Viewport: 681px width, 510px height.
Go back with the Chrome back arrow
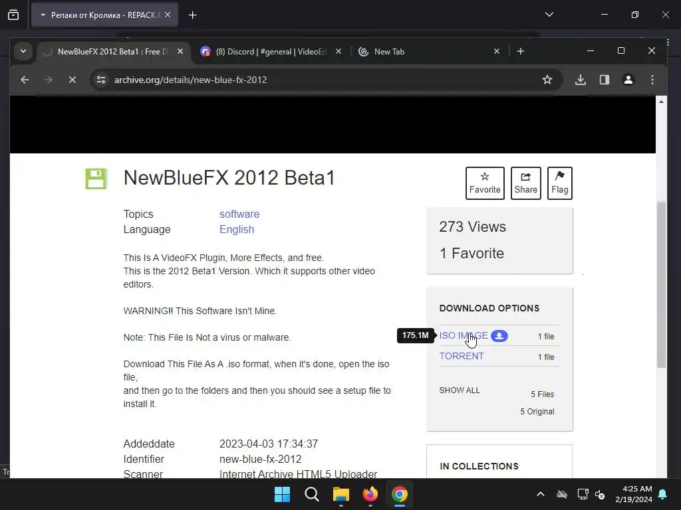coord(25,80)
